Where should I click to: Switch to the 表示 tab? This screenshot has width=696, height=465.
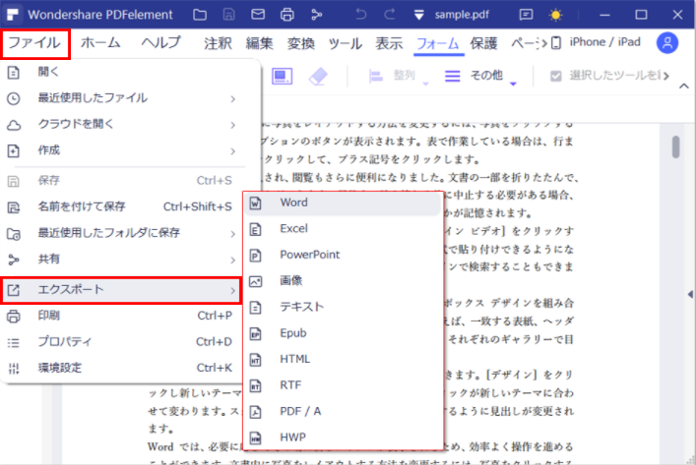pos(389,43)
